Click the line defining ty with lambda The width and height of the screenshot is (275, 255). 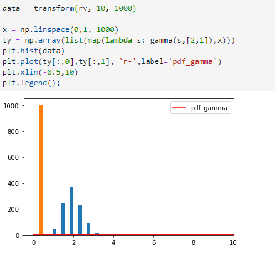click(118, 40)
